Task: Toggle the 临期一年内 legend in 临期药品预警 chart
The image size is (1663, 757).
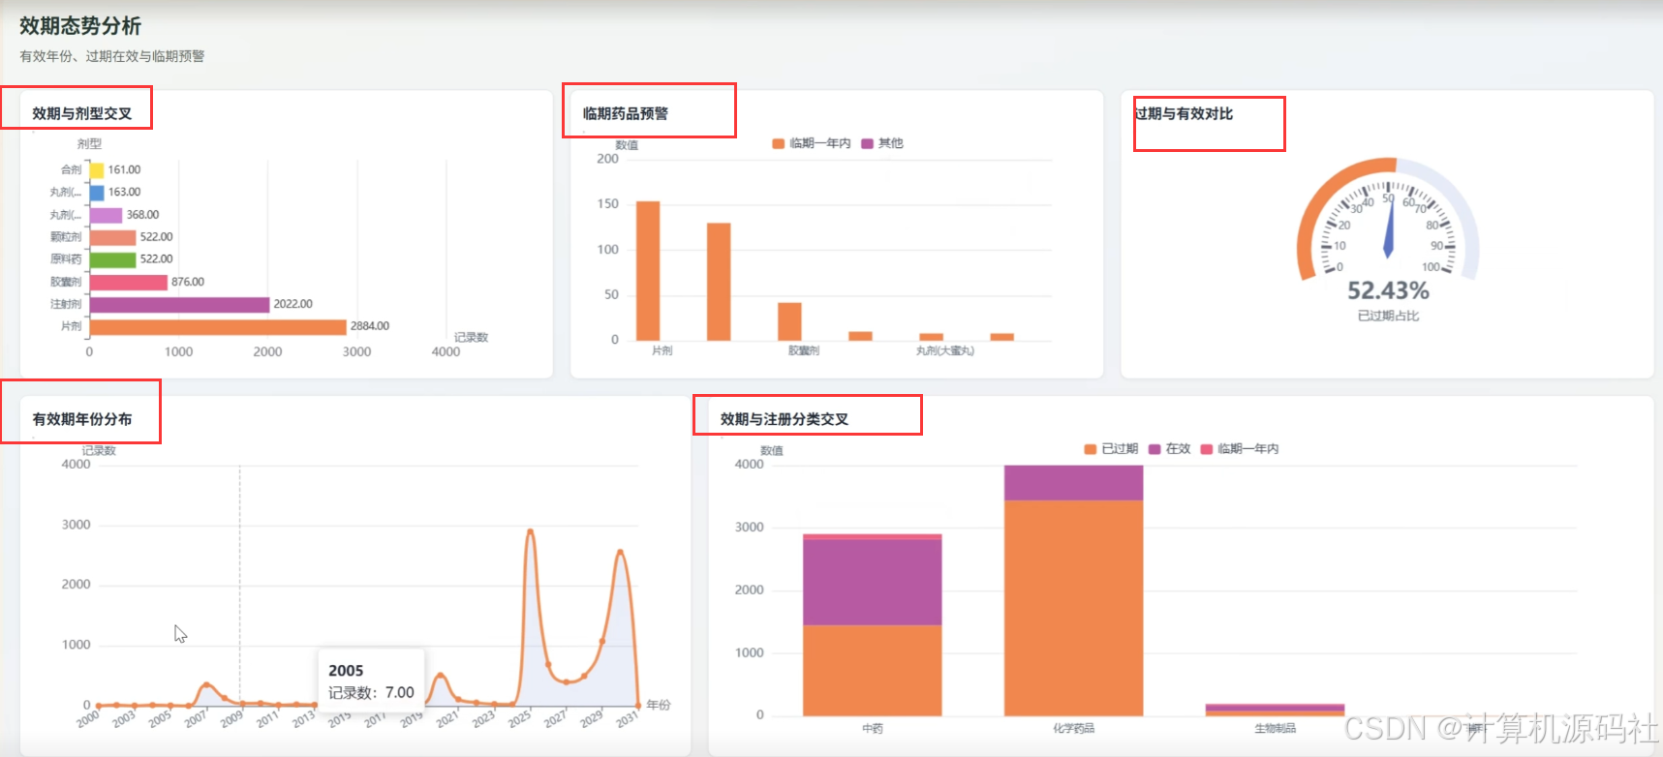Action: [812, 143]
